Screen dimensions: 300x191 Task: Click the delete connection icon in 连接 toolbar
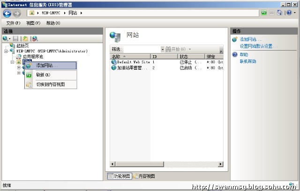coord(35,39)
